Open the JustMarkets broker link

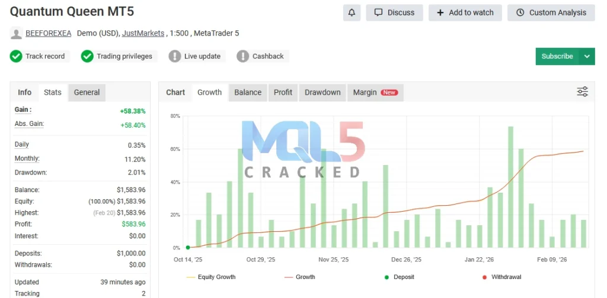143,33
